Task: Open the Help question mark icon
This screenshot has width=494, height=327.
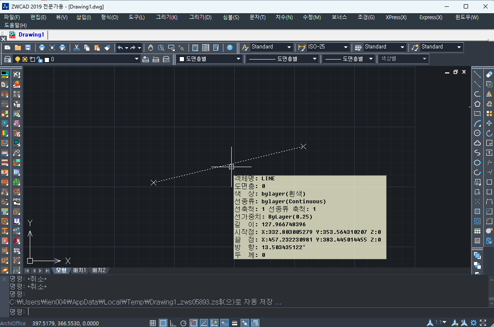Action: pyautogui.click(x=230, y=48)
